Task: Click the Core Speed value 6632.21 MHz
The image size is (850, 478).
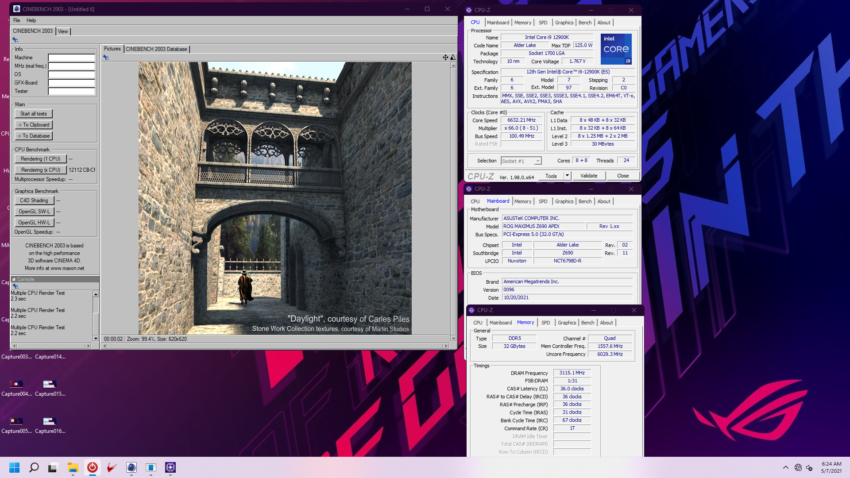Action: pyautogui.click(x=522, y=120)
